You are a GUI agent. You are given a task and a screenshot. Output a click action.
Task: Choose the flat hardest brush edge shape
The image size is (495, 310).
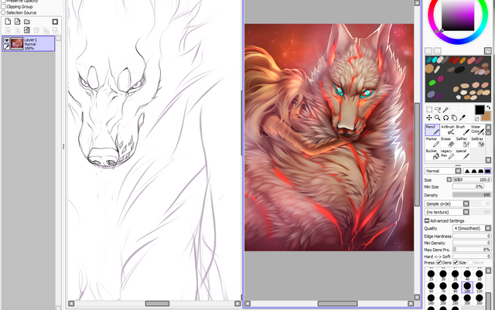(488, 171)
